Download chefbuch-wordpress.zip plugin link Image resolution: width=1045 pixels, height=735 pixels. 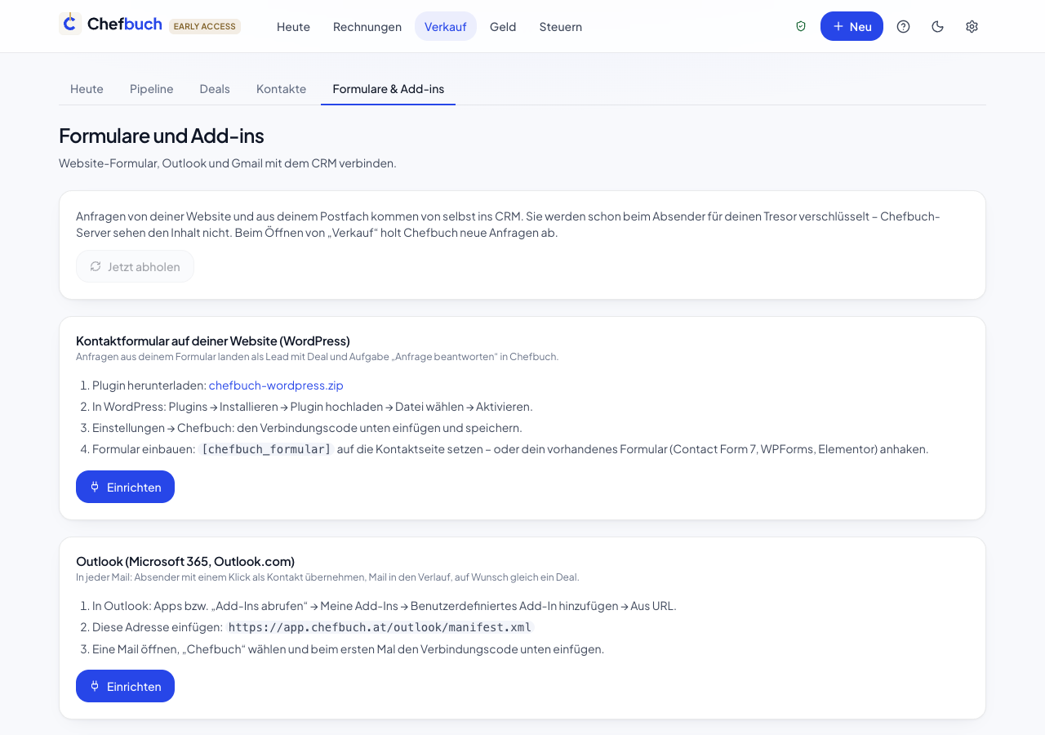[276, 385]
